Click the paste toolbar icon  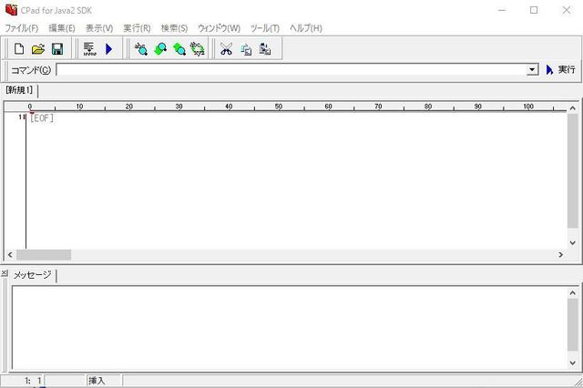[x=265, y=48]
